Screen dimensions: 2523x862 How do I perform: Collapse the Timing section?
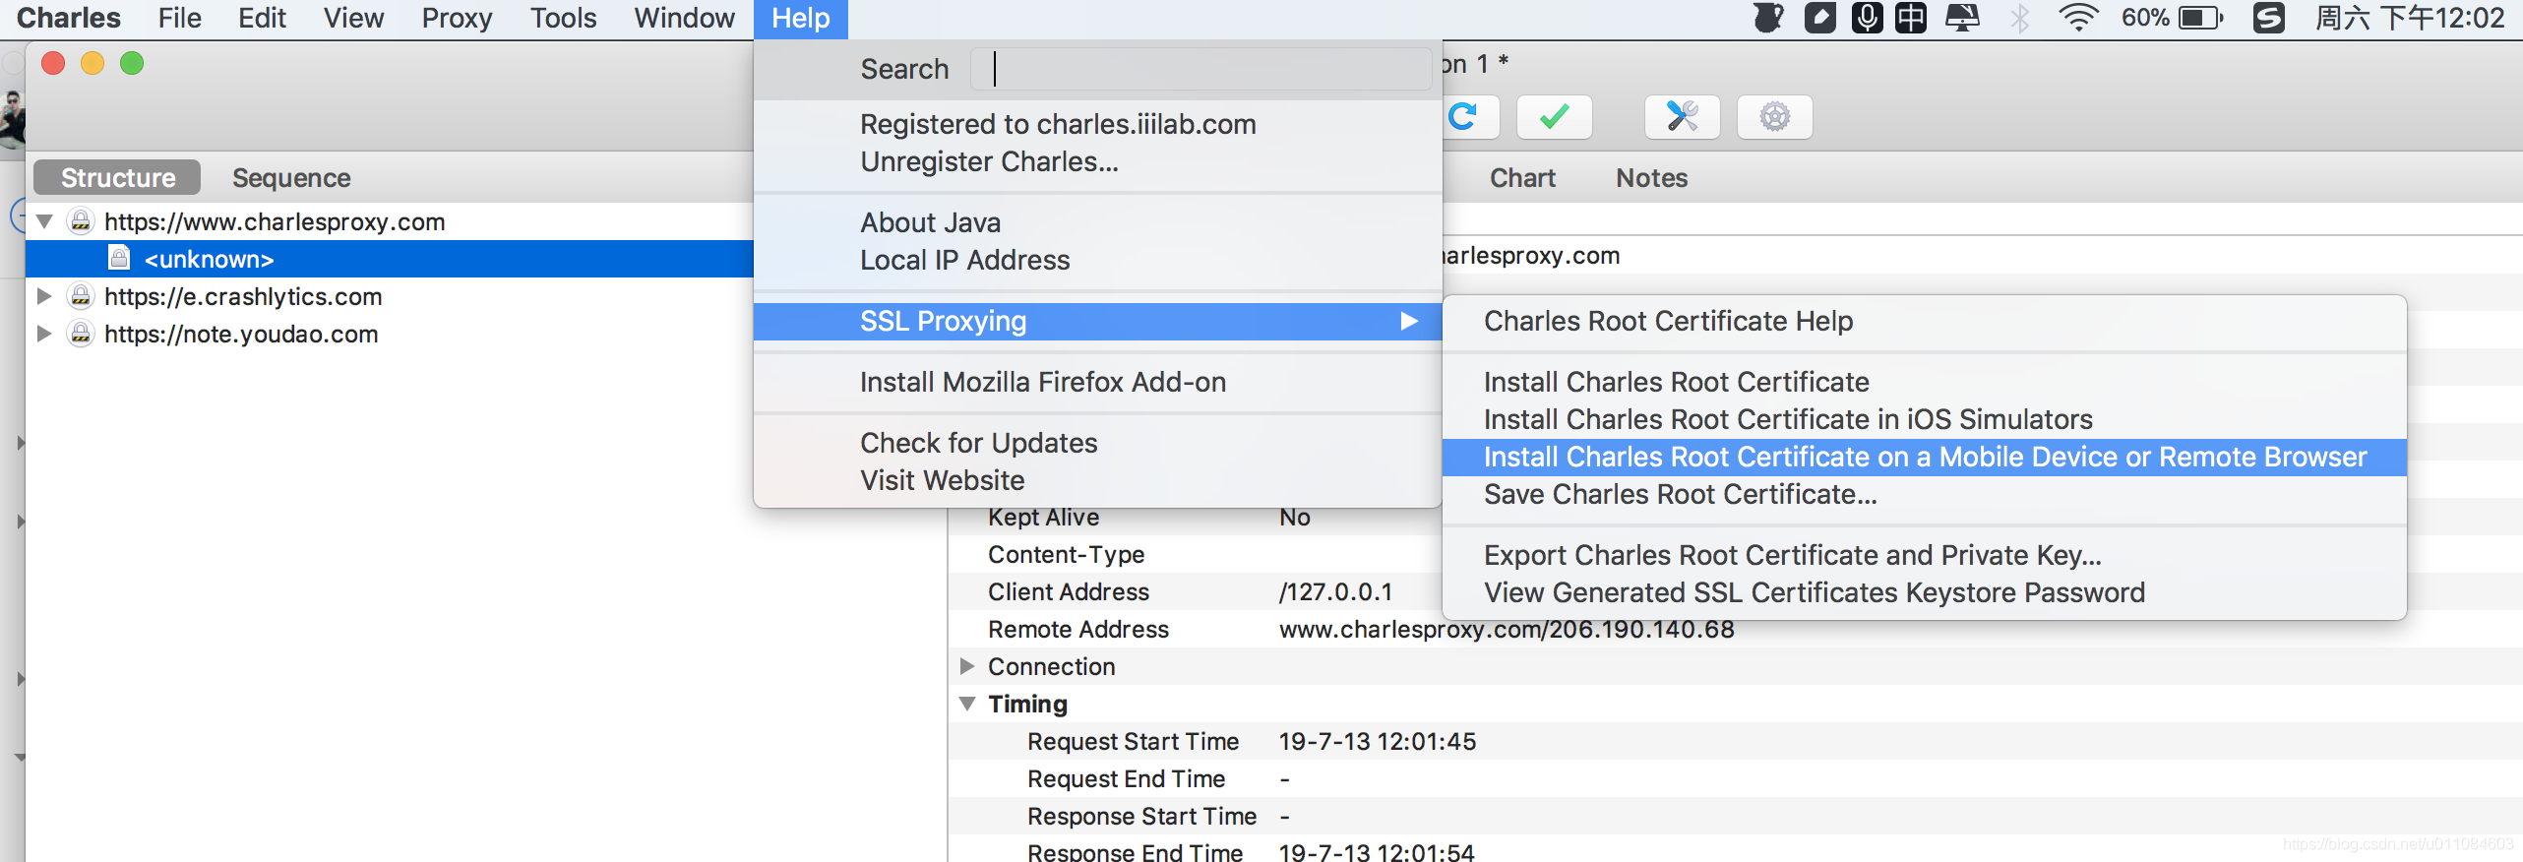tap(967, 704)
